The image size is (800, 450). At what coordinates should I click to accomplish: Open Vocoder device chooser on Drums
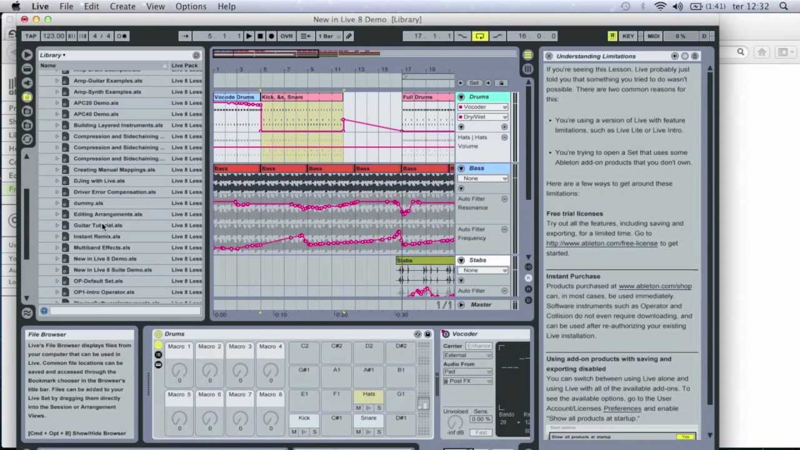[484, 107]
